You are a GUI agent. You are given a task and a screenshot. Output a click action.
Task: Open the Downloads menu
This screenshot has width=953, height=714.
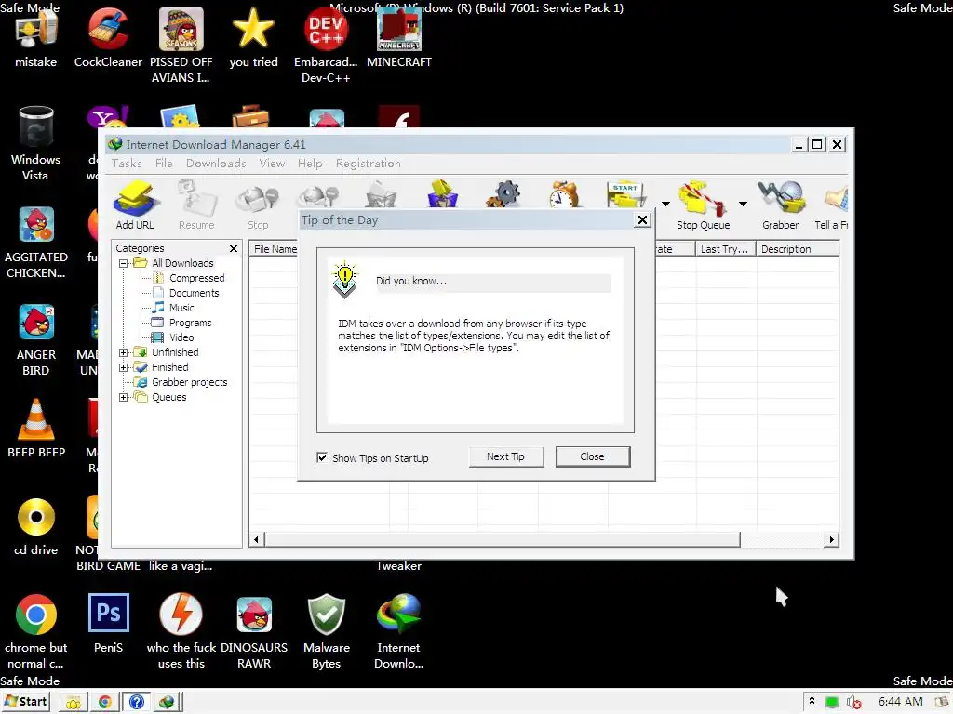pyautogui.click(x=216, y=164)
